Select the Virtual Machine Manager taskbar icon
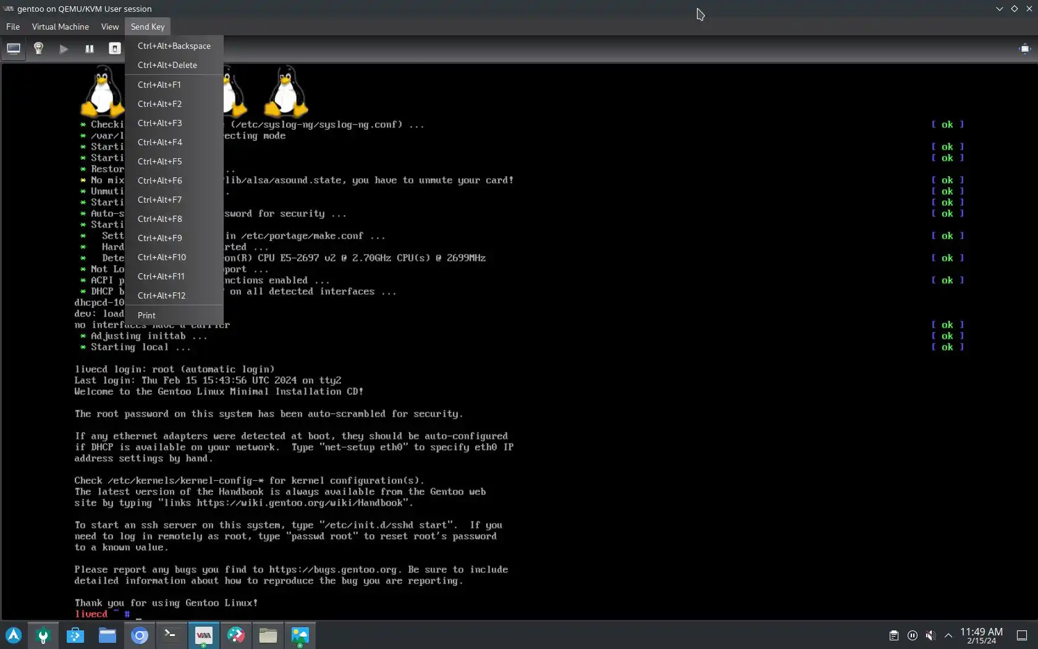Image resolution: width=1038 pixels, height=649 pixels. pyautogui.click(x=204, y=635)
